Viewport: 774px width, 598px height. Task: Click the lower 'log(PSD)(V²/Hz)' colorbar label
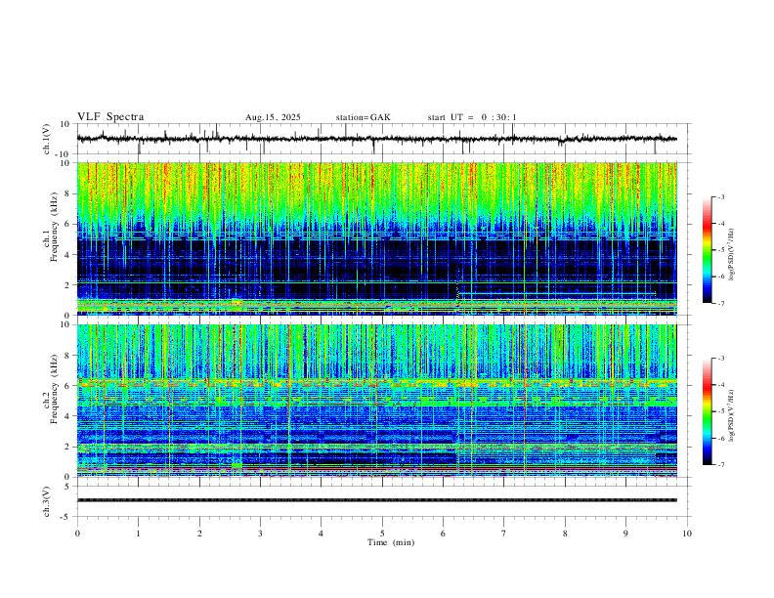click(731, 415)
